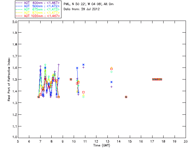Screen dimensions: 191x153
Task: Click y-axis tick label 1.5
Action: [x=15, y=79]
